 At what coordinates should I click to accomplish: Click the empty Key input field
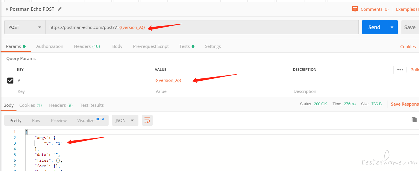click(x=84, y=91)
